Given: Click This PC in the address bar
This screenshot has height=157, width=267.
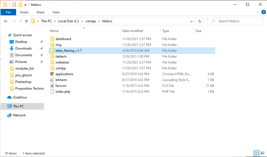Looking at the screenshot, I should [46, 21].
